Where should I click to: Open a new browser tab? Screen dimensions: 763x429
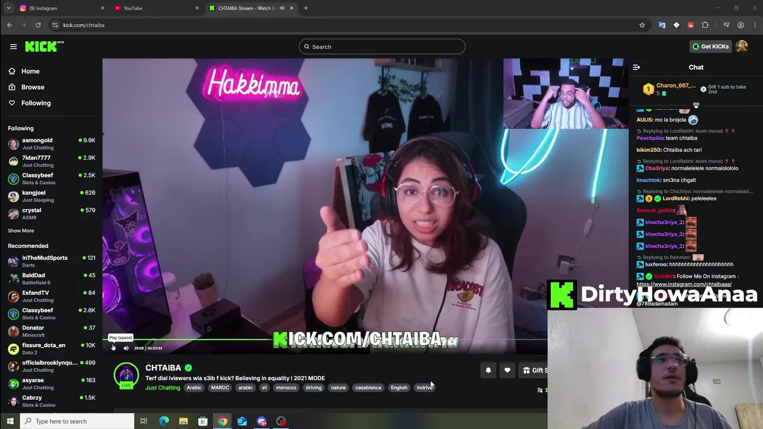[x=306, y=8]
